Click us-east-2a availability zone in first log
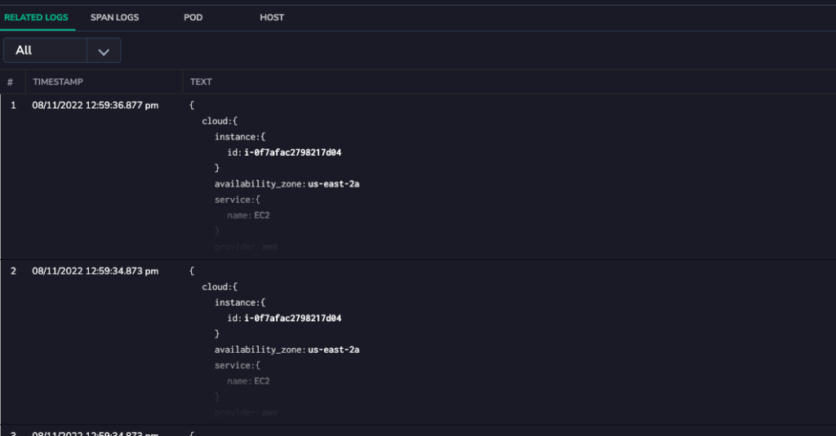 pos(334,183)
